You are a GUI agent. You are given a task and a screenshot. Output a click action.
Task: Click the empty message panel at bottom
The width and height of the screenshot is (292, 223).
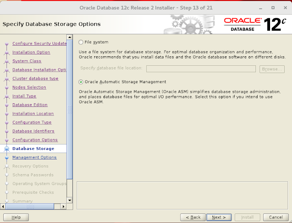[182, 196]
